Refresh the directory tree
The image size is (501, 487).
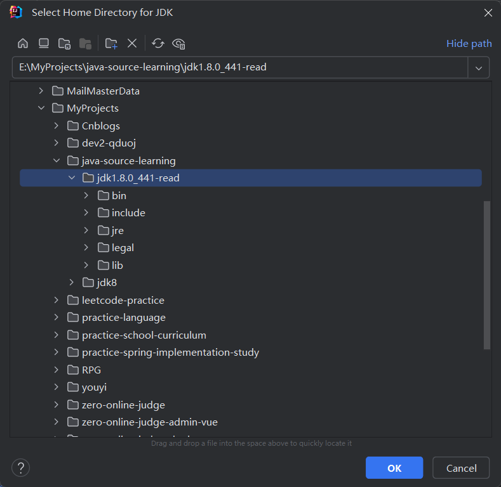[158, 43]
